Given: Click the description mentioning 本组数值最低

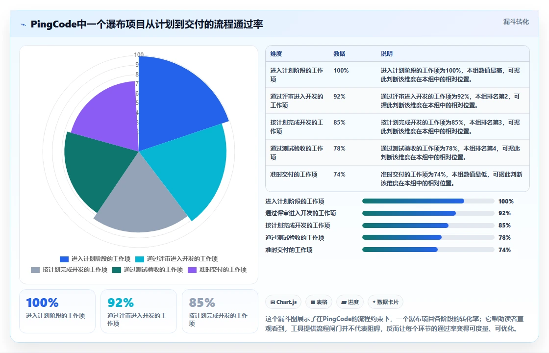Looking at the screenshot, I should 451,178.
